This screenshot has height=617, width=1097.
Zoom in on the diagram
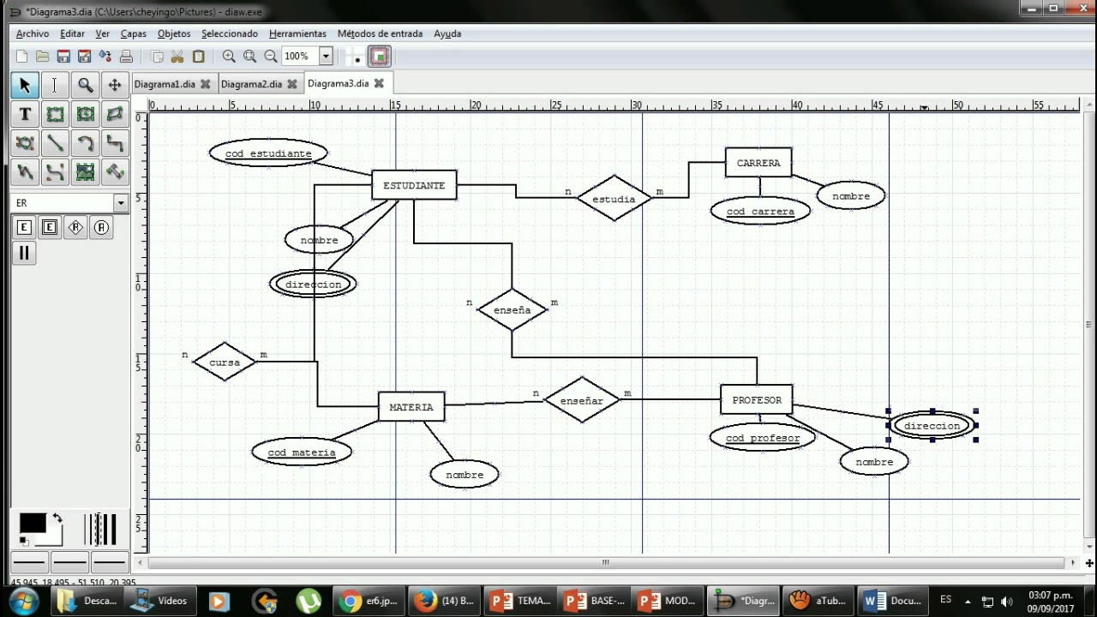[229, 57]
